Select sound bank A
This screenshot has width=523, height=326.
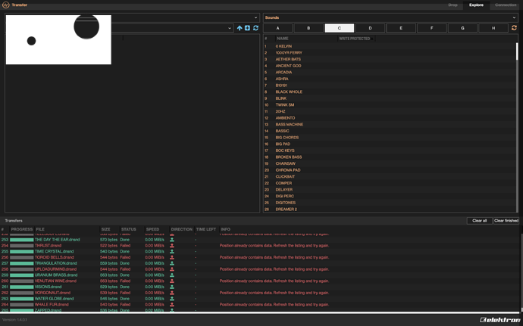click(278, 28)
